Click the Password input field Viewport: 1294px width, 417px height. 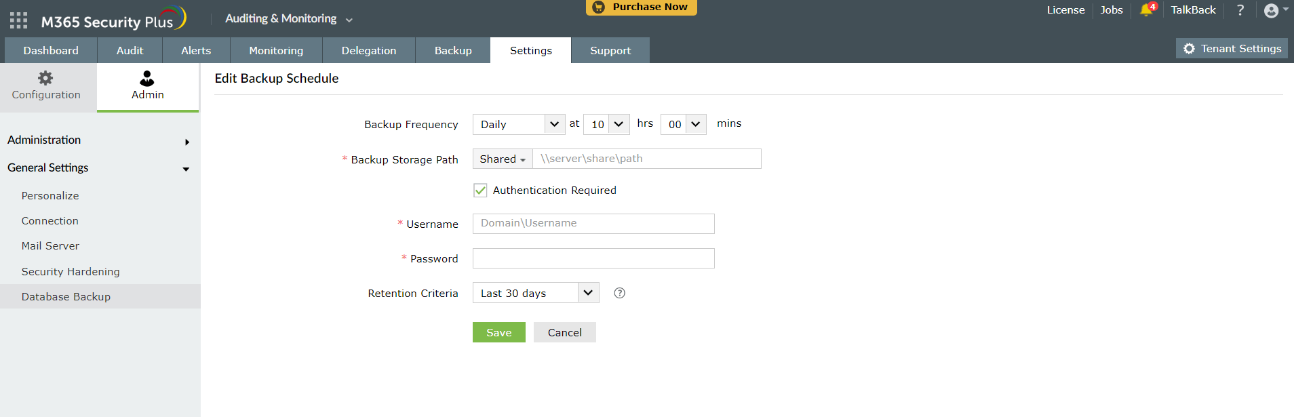coord(593,258)
